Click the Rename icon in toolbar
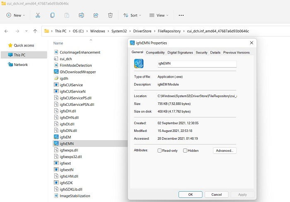 click(x=81, y=15)
